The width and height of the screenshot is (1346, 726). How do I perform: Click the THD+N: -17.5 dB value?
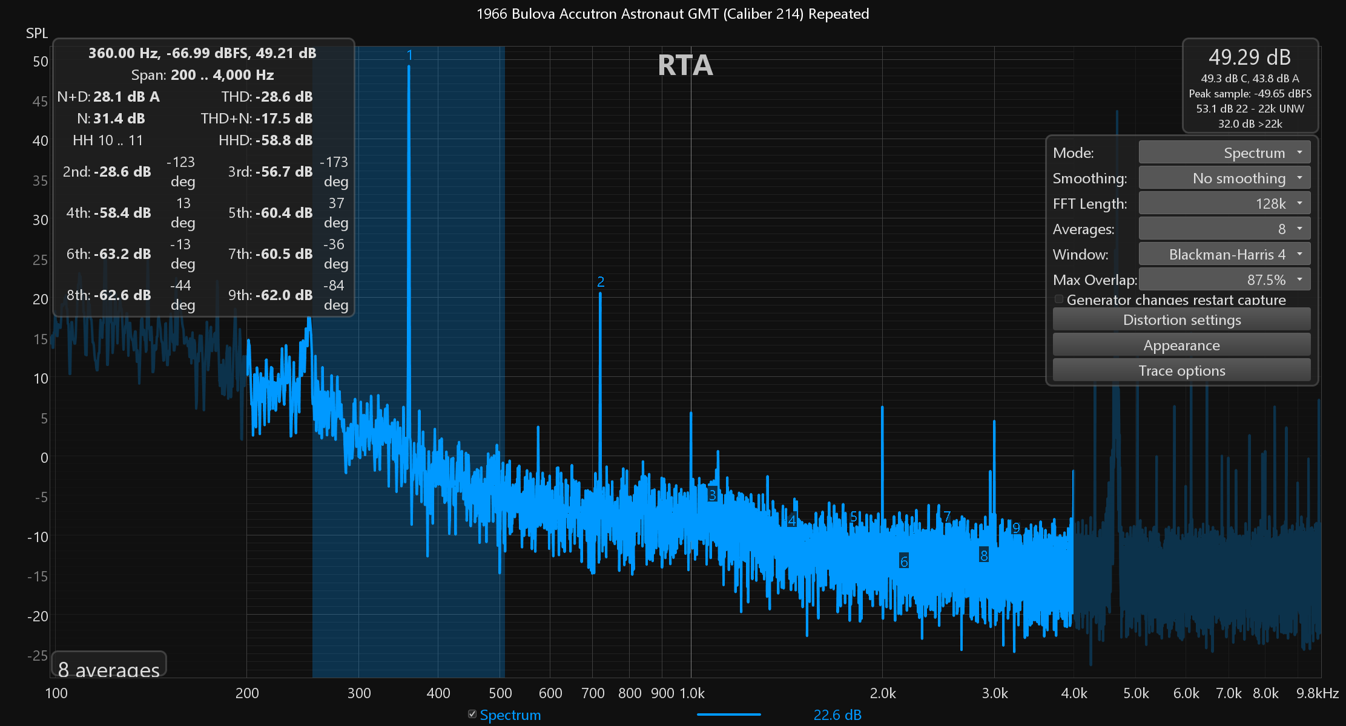tap(257, 119)
